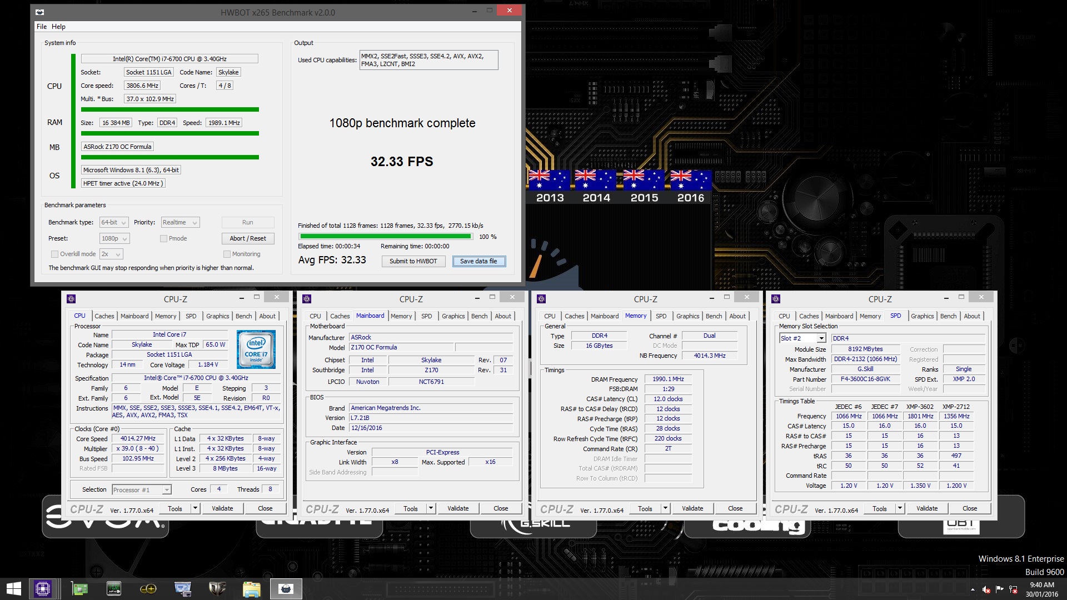Open the Help menu in HWBOT
The width and height of the screenshot is (1067, 600).
(58, 27)
